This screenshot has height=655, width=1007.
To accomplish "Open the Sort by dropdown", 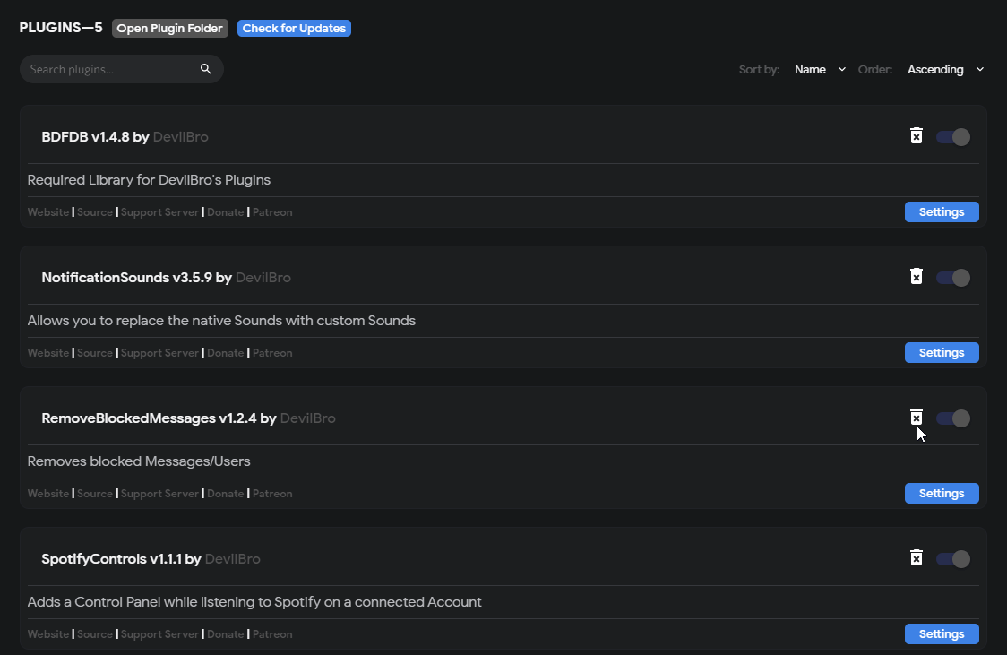I will click(818, 69).
